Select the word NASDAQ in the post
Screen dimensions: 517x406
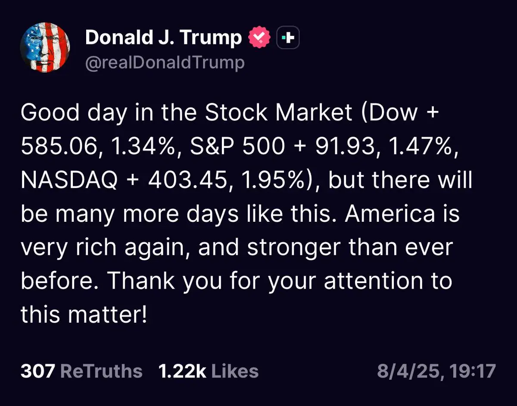coord(69,181)
